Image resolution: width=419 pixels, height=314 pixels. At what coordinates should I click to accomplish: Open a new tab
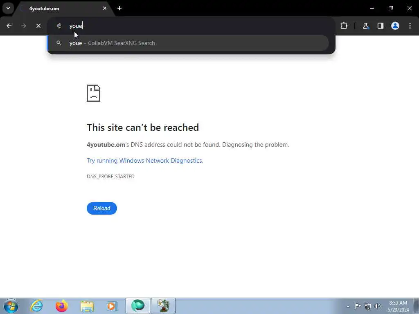tap(119, 8)
